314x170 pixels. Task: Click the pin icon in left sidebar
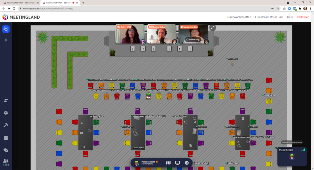click(6, 40)
